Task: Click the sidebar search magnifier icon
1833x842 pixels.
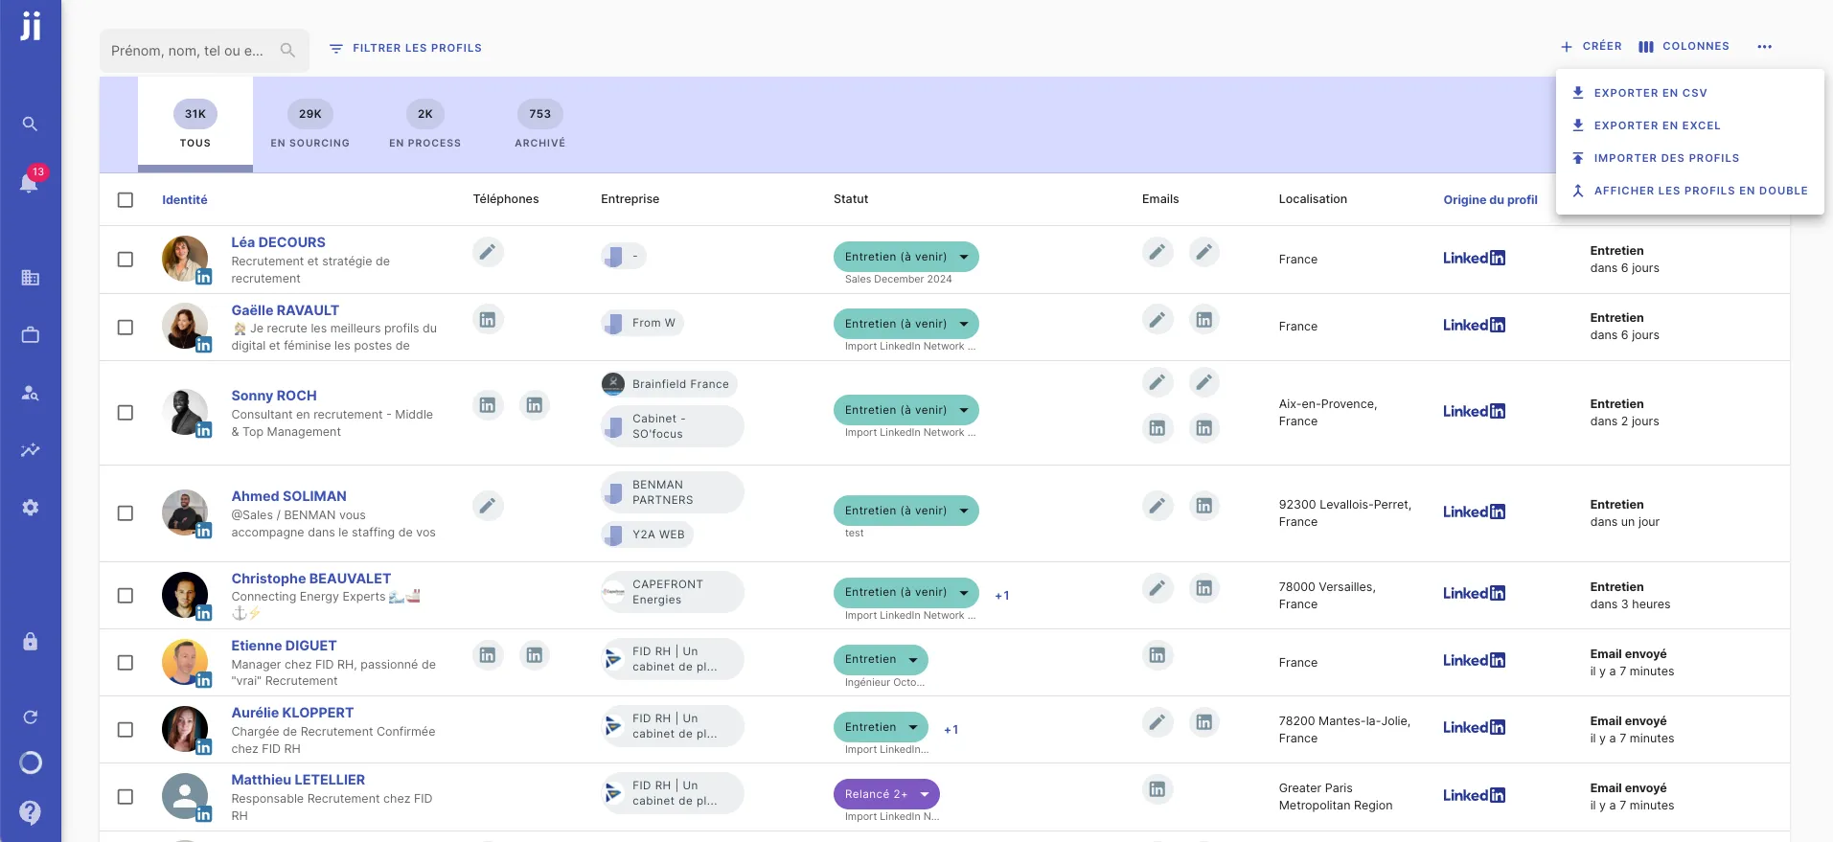Action: 30,124
